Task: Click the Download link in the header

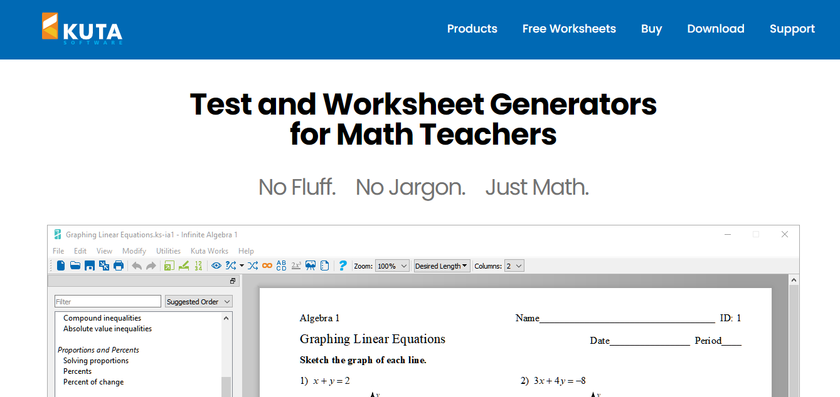Action: (x=716, y=29)
